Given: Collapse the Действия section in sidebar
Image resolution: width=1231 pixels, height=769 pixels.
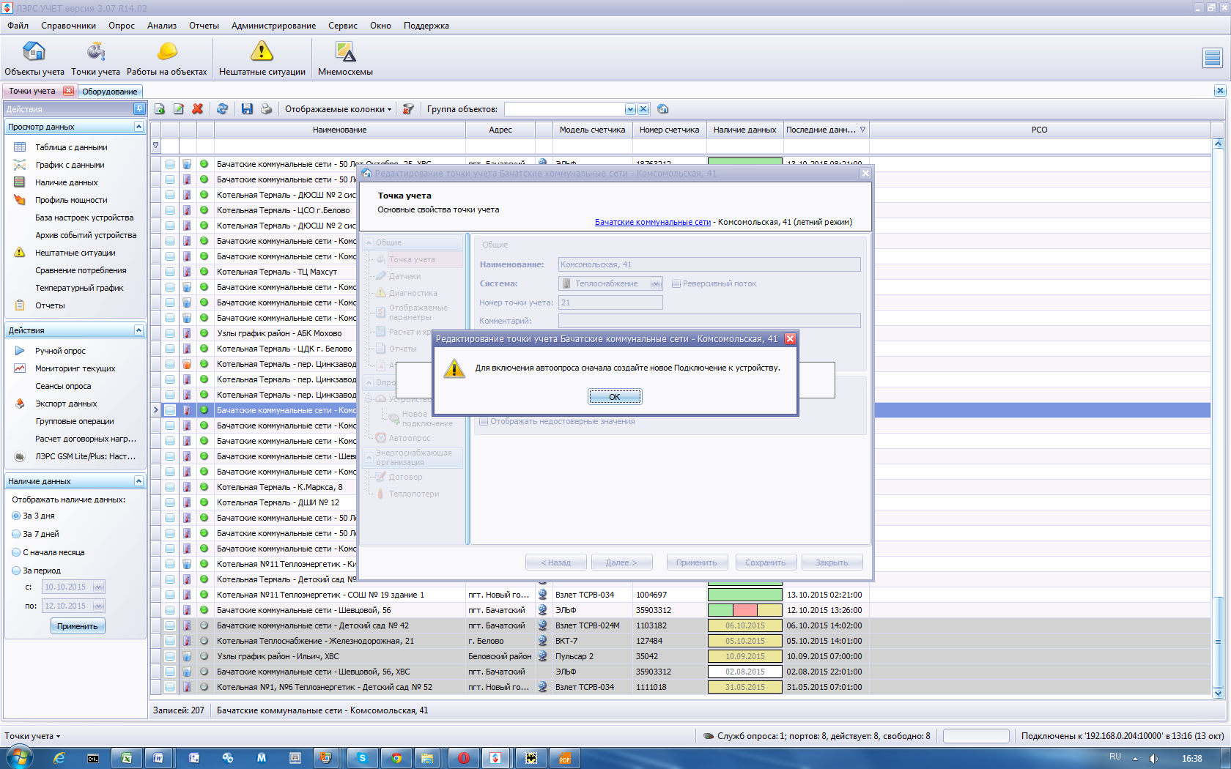Looking at the screenshot, I should (x=138, y=330).
